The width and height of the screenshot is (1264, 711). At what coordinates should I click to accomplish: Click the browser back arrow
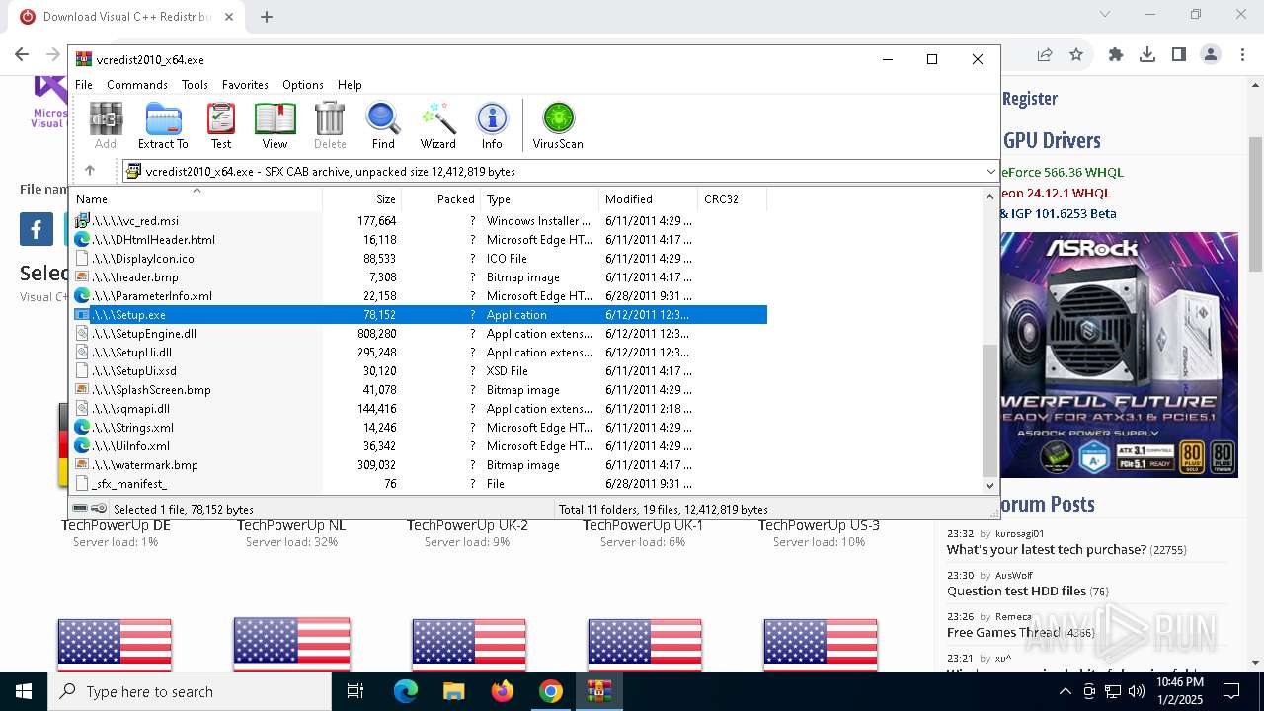point(22,55)
